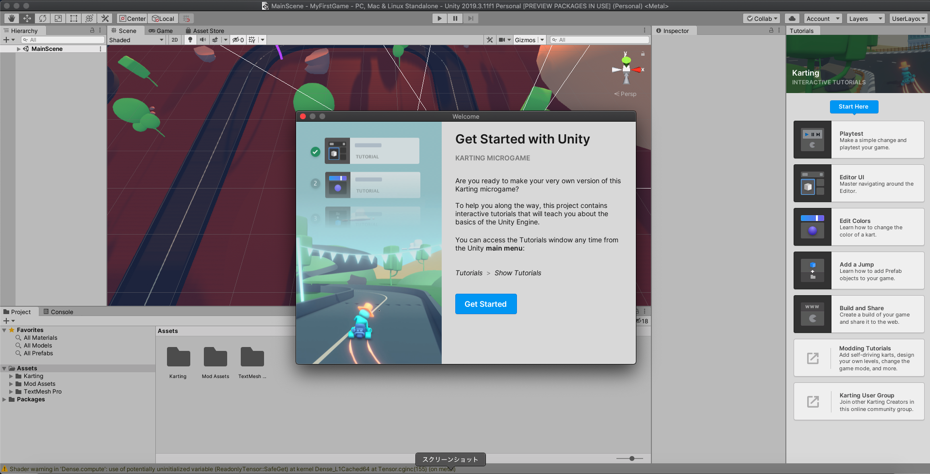Open the Account dropdown

pyautogui.click(x=823, y=18)
